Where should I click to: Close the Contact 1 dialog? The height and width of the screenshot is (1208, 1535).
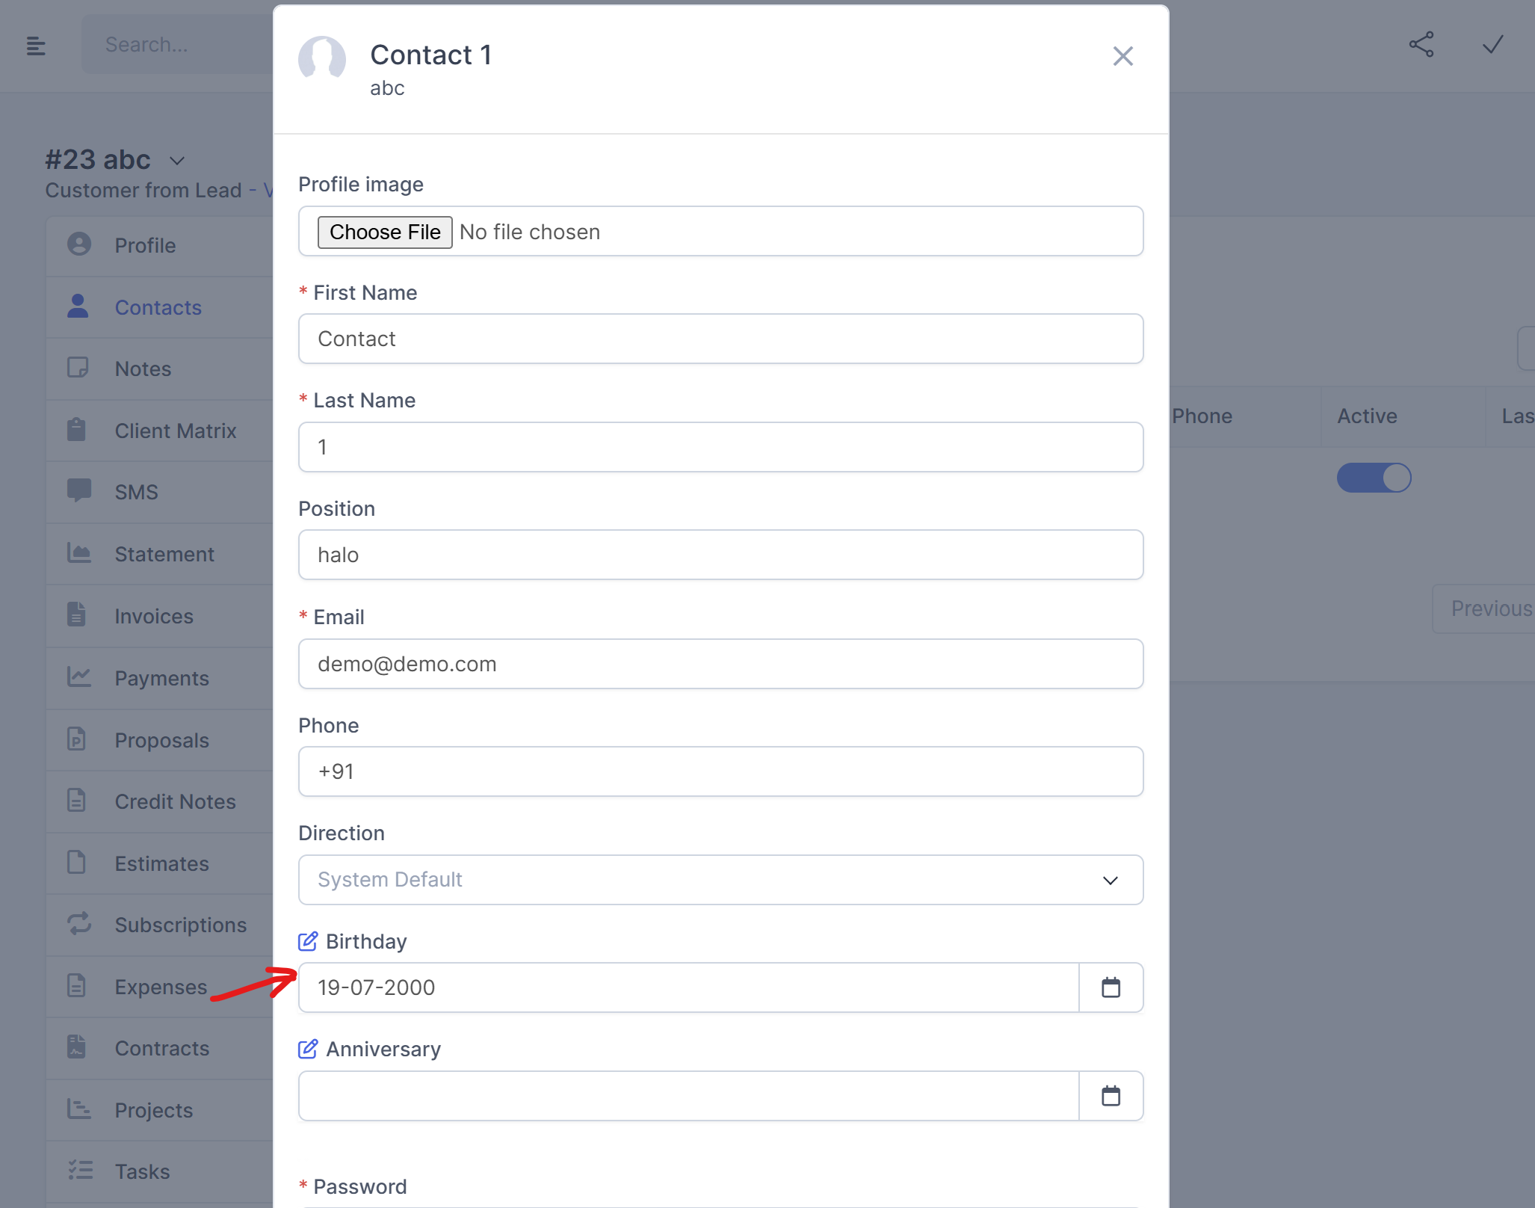(x=1122, y=56)
